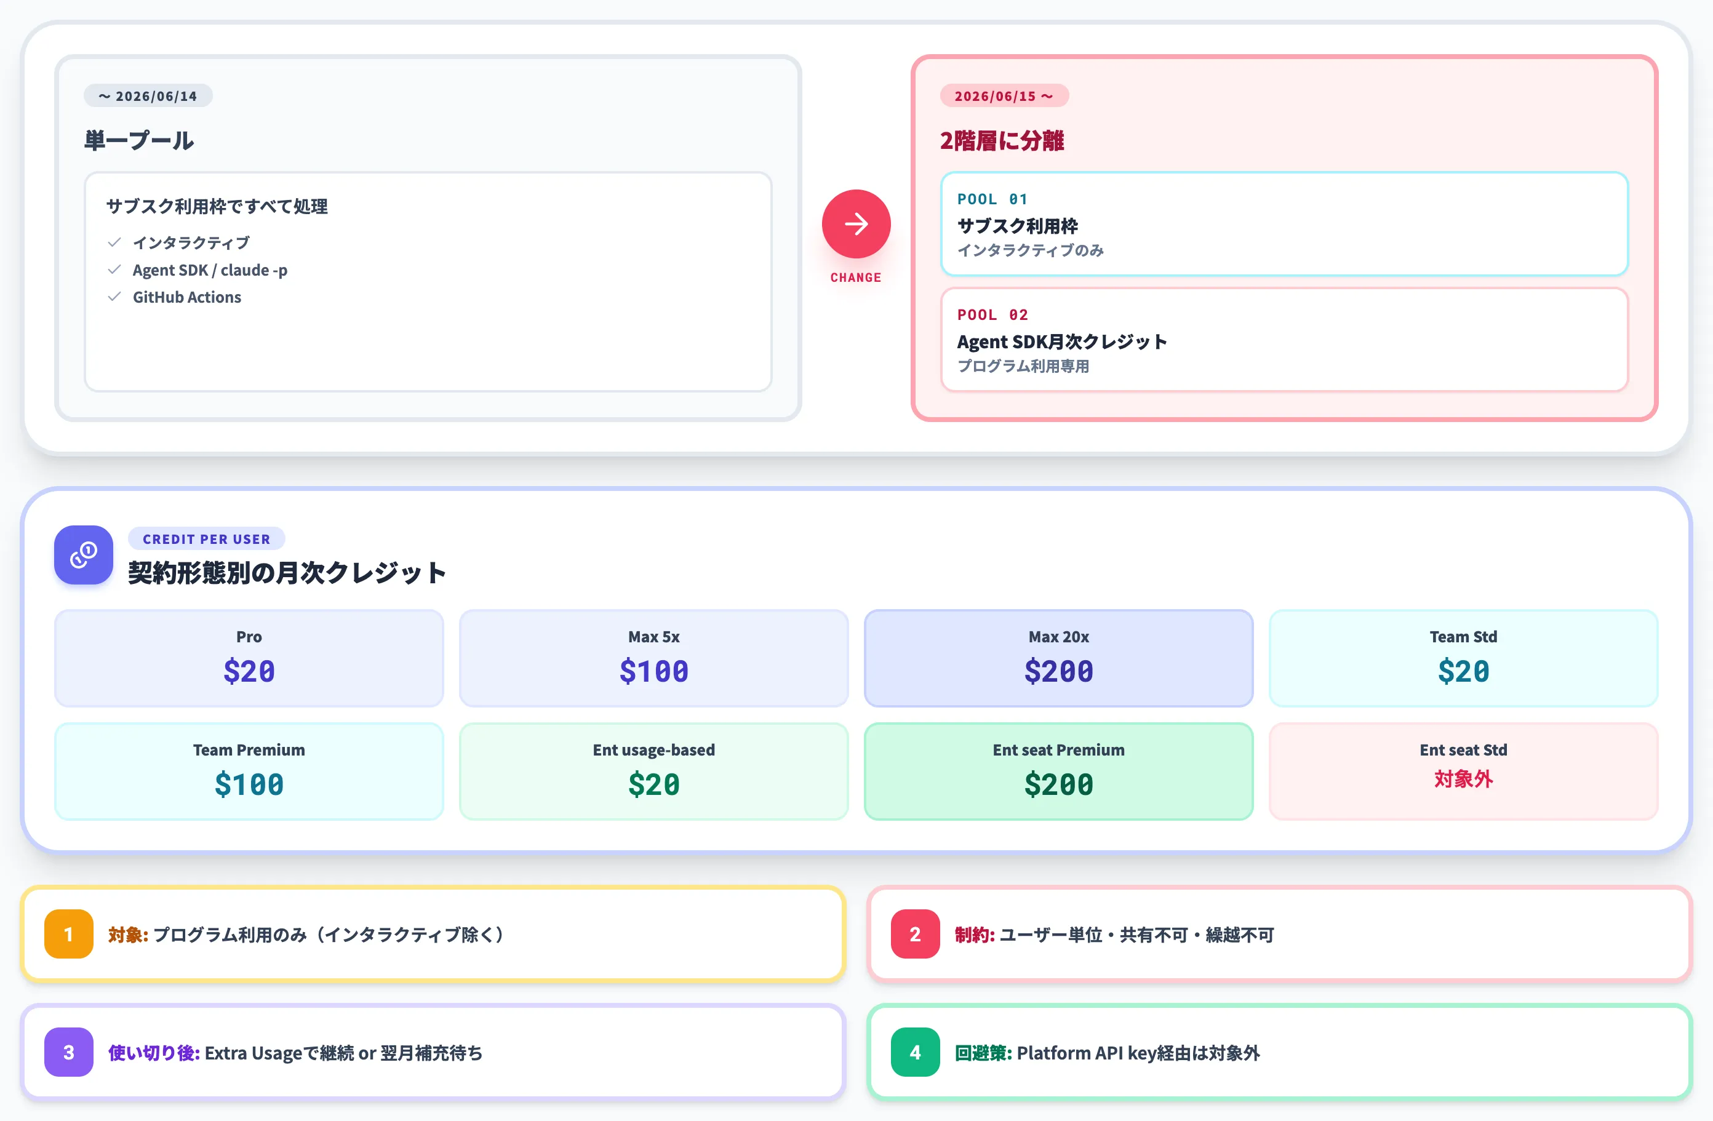The height and width of the screenshot is (1121, 1713).
Task: Click the 単一プール heading
Action: (x=139, y=140)
